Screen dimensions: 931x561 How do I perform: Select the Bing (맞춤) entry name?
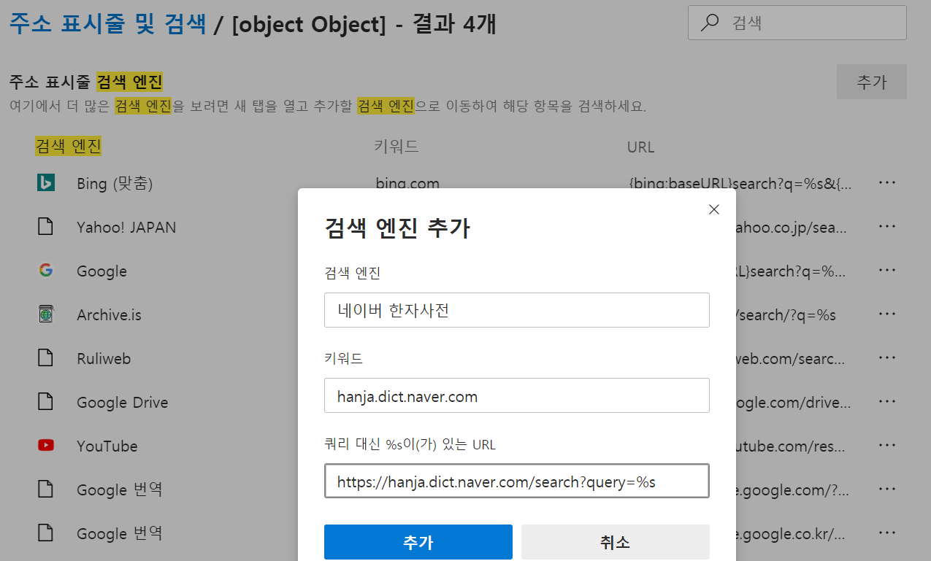point(115,184)
